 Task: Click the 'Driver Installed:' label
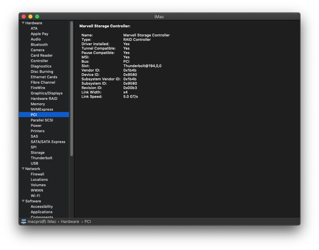pyautogui.click(x=95, y=44)
